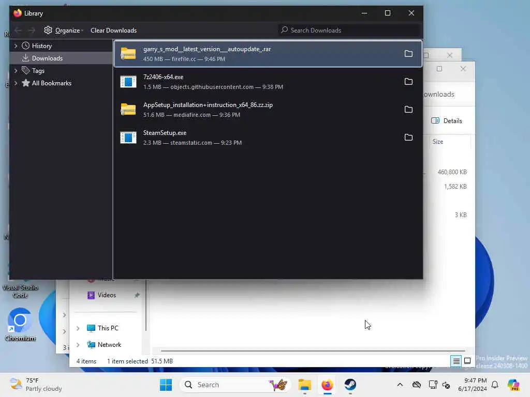This screenshot has width=530, height=397.
Task: Open Chromium desktop shortcut
Action: [20, 325]
